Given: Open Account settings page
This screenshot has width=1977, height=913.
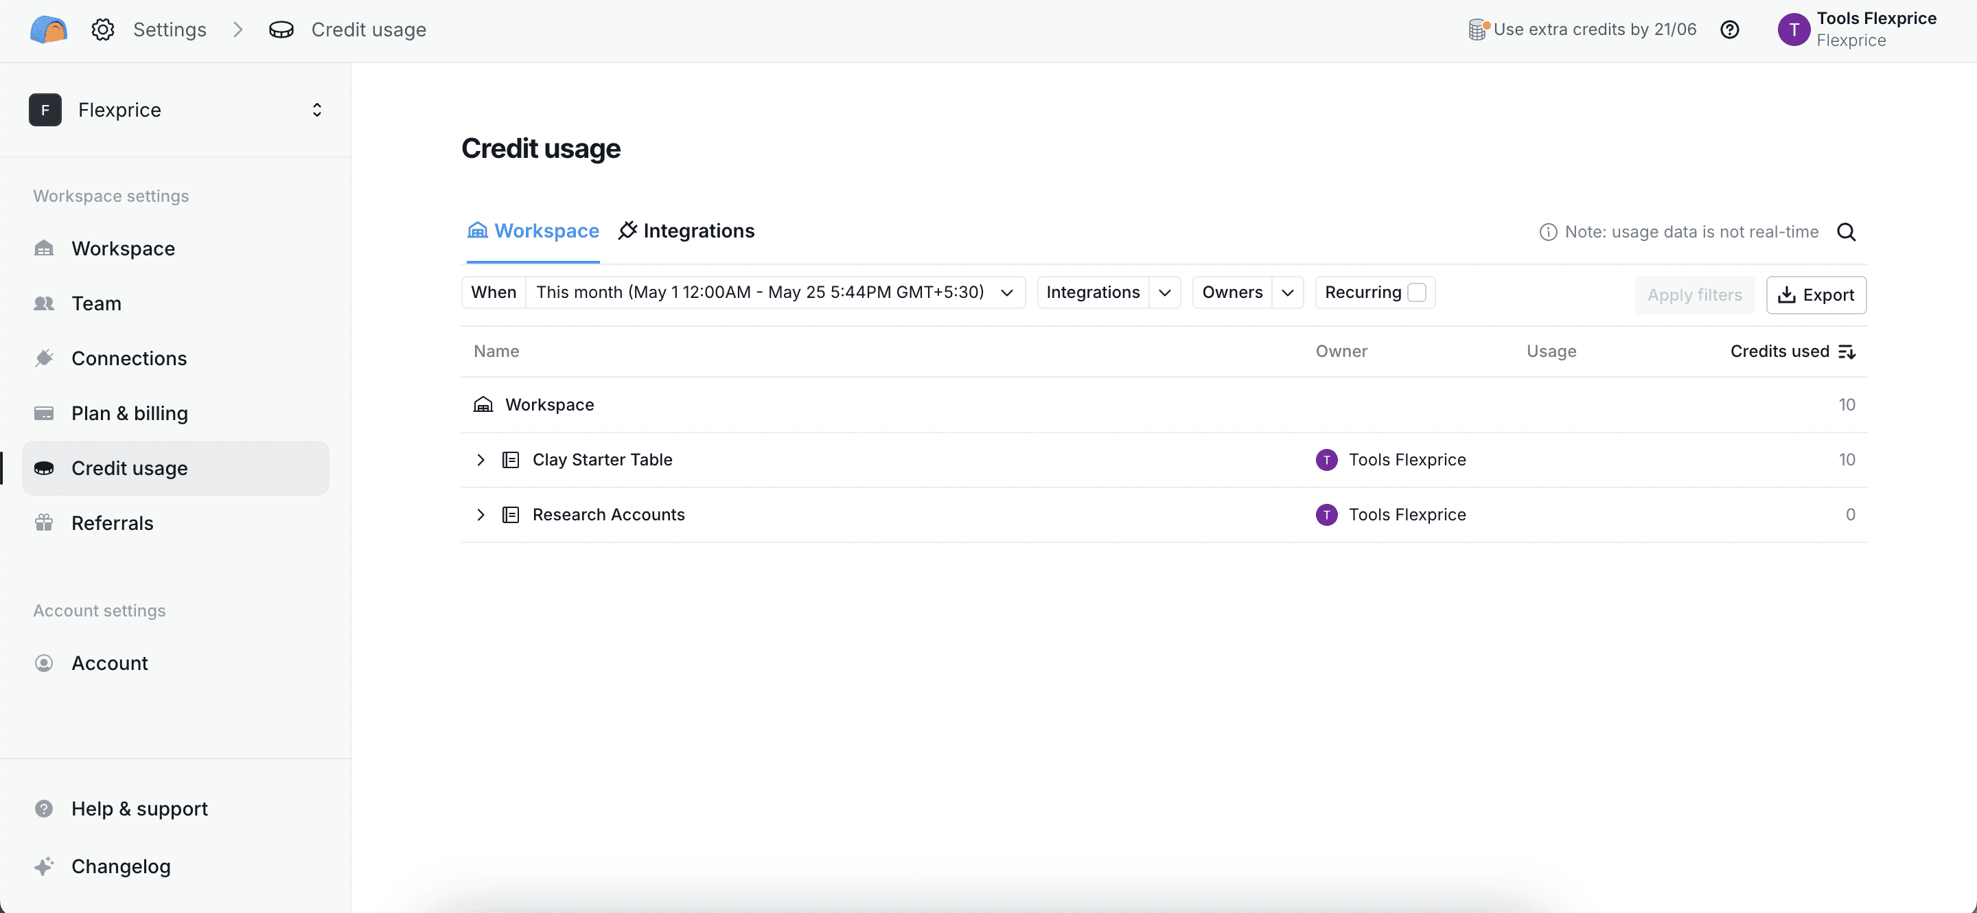Looking at the screenshot, I should coord(176,663).
